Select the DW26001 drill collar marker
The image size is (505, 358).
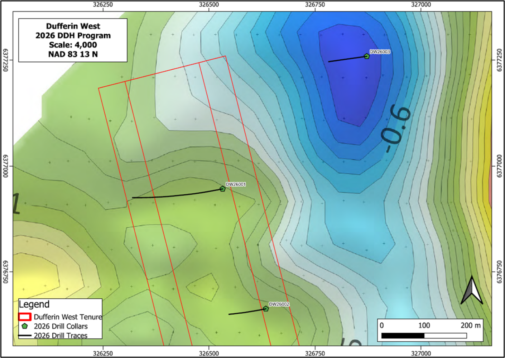coord(222,189)
